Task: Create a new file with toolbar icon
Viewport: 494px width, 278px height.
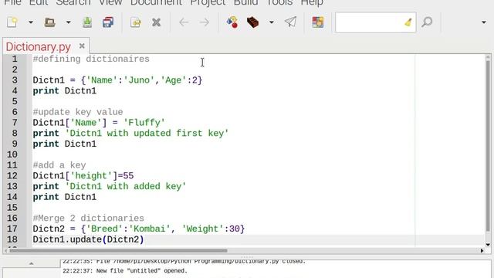Action: tap(12, 22)
